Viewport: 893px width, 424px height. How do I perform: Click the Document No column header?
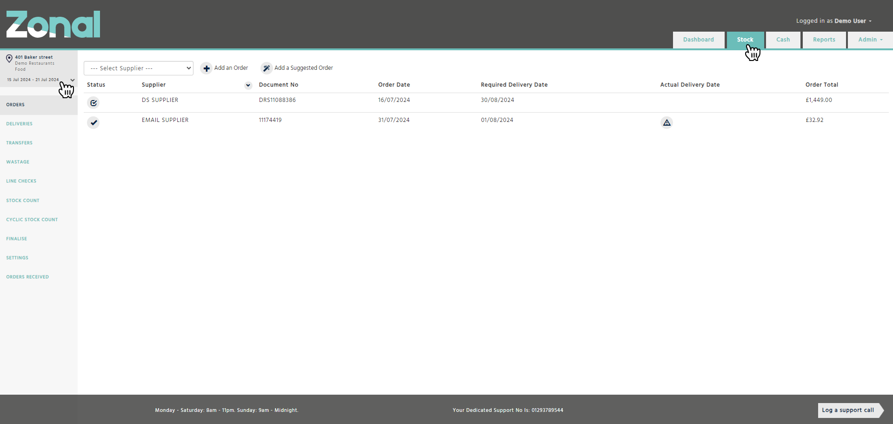click(279, 85)
